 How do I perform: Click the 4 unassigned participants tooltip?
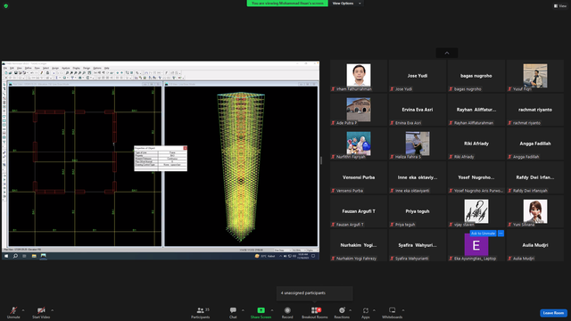click(x=315, y=293)
